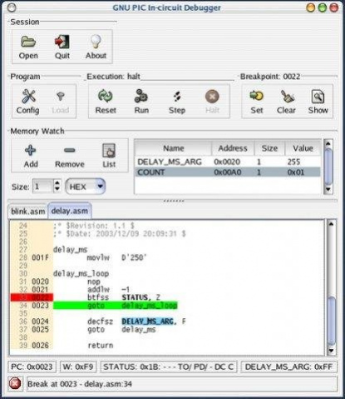Image resolution: width=345 pixels, height=399 pixels.
Task: Click the highlighted DELAY_MS_ARG operand in the code
Action: [149, 322]
